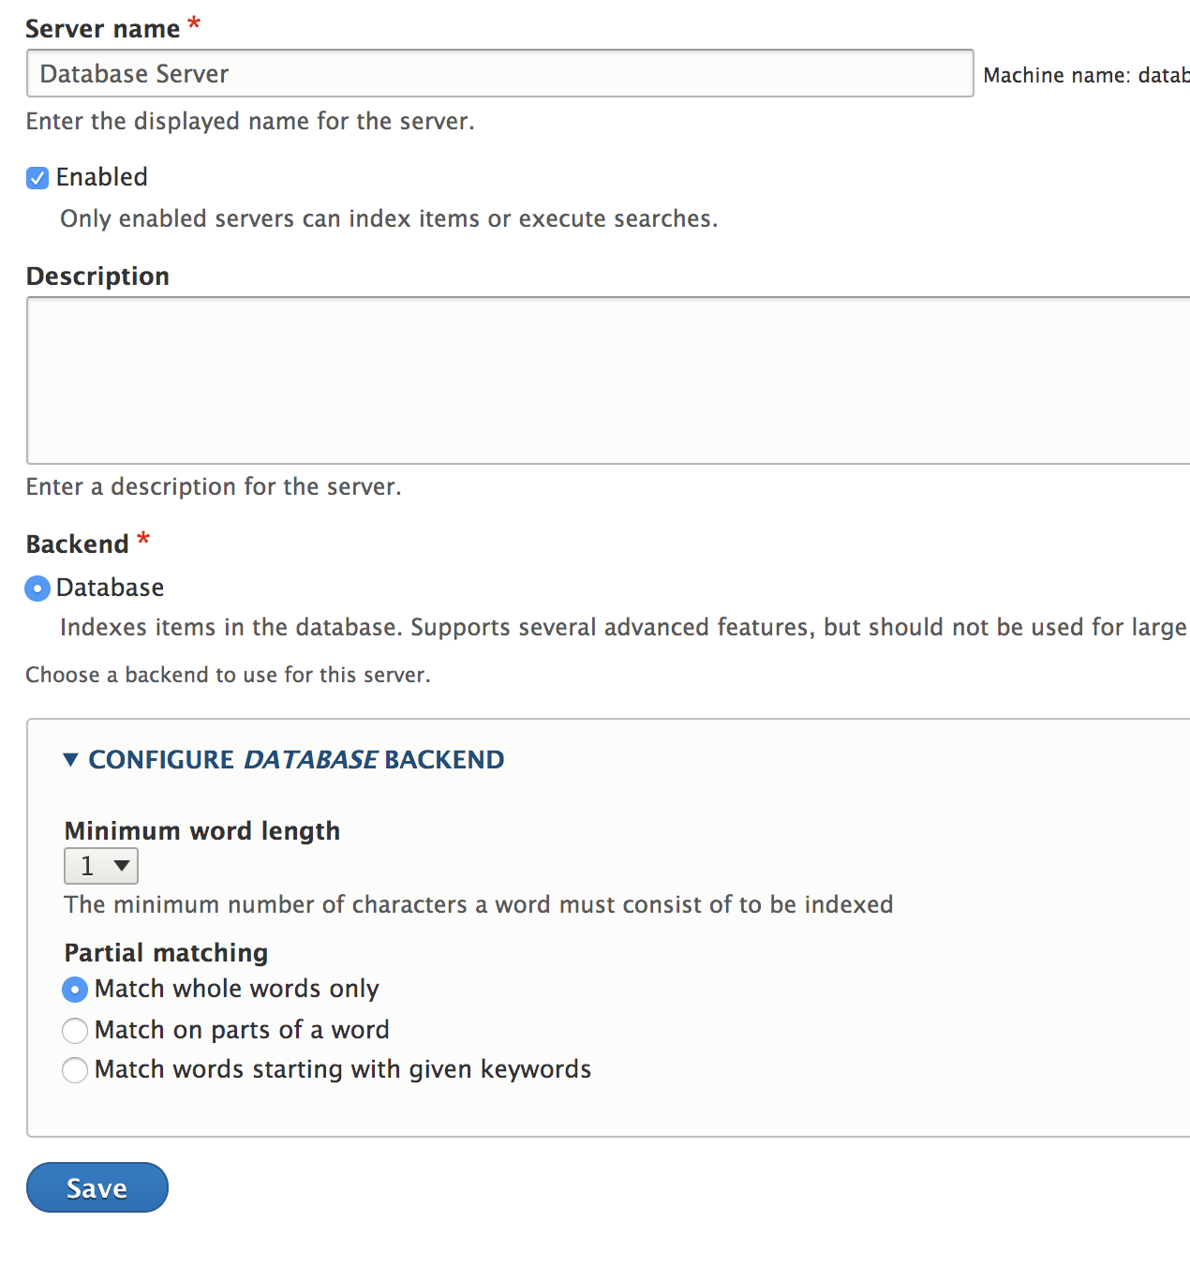Click the Description field label

pos(97,276)
